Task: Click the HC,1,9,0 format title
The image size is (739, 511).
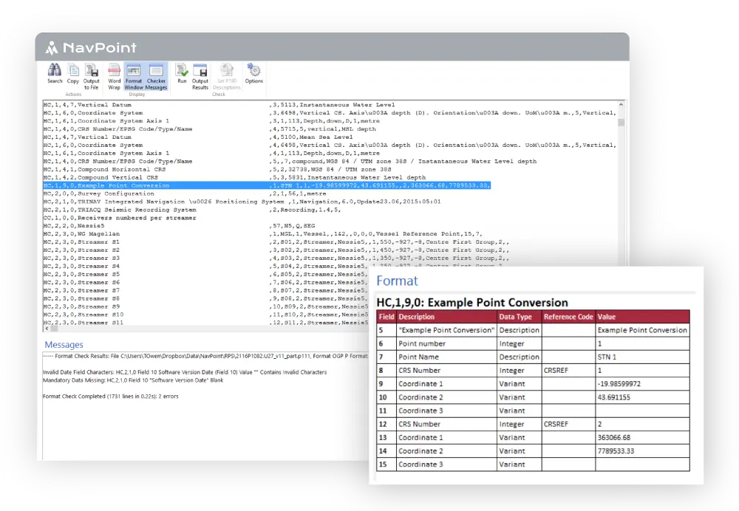Action: tap(472, 302)
